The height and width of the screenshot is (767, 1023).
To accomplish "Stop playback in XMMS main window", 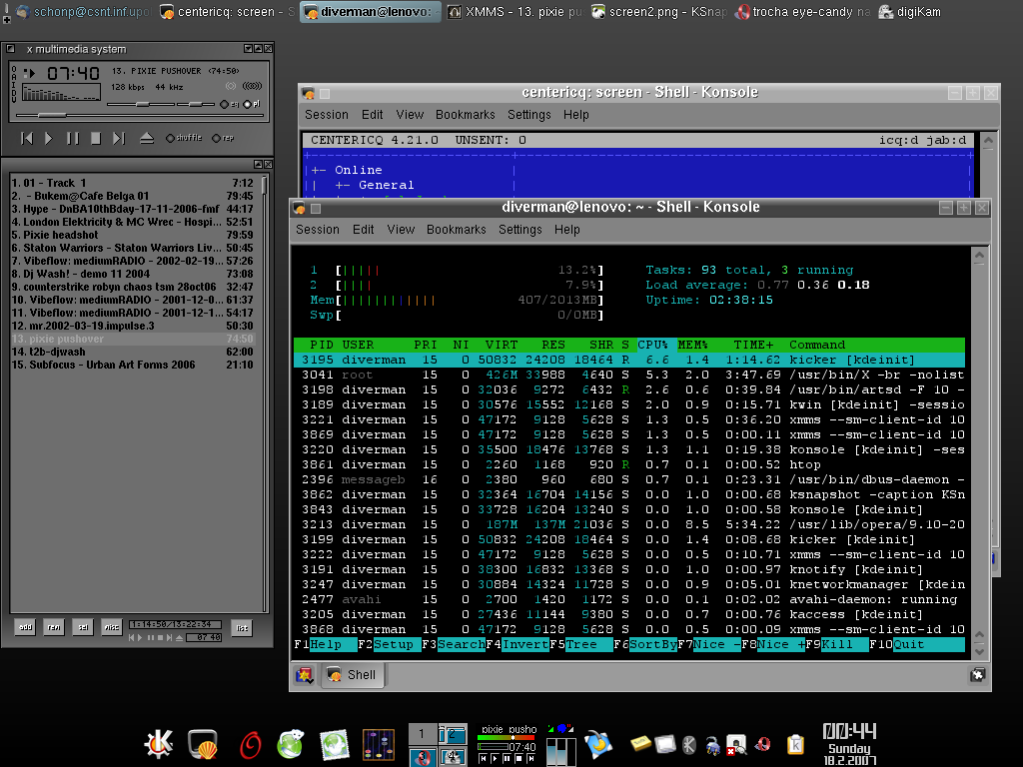I will point(96,138).
